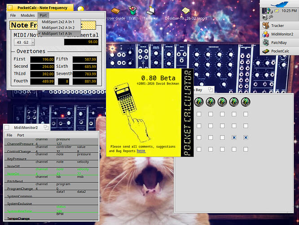Click the ChannelPressure row in MidiMonitor2
This screenshot has height=225, width=299.
tap(51, 142)
